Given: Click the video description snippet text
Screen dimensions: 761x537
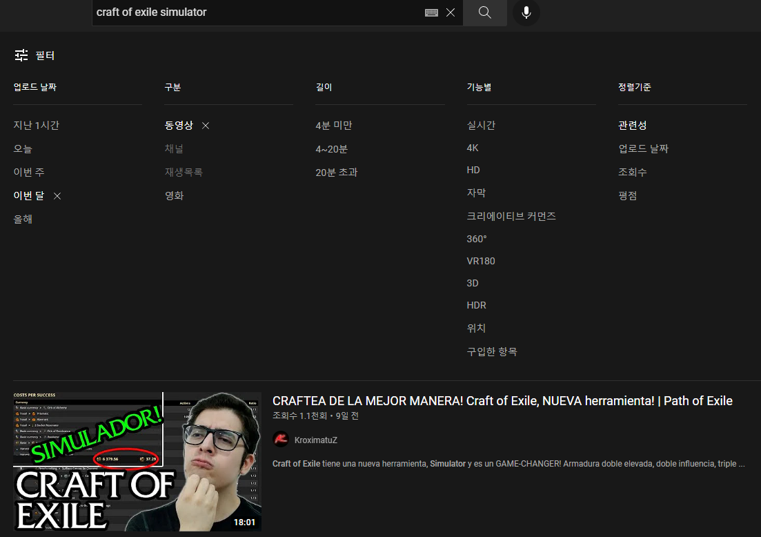Looking at the screenshot, I should 508,464.
